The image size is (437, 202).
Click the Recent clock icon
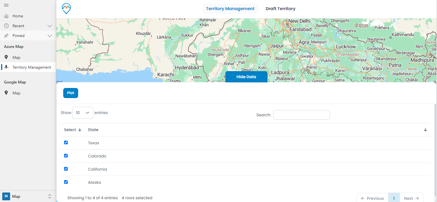tap(6, 26)
